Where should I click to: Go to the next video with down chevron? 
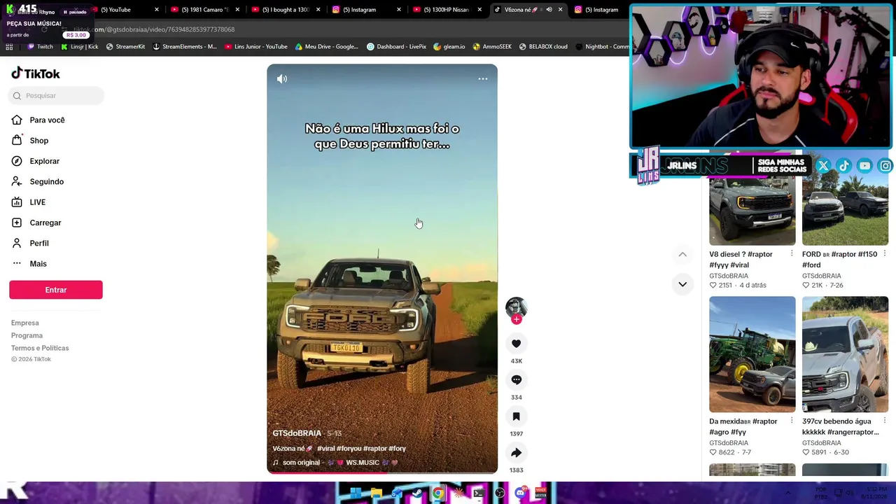tap(682, 284)
